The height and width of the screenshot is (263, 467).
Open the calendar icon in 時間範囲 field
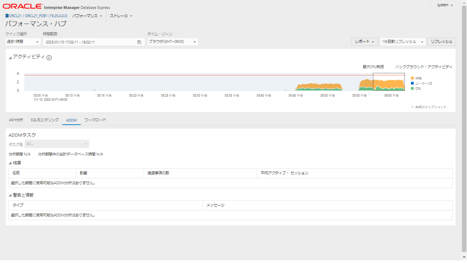tap(139, 42)
